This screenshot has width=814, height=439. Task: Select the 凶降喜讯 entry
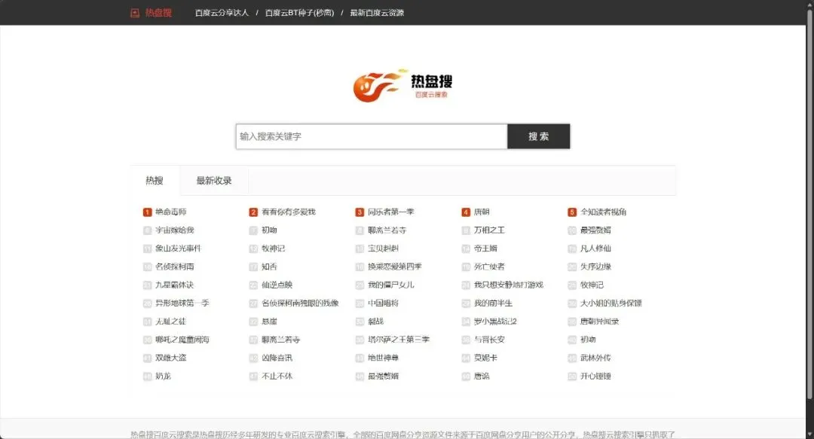pyautogui.click(x=277, y=358)
